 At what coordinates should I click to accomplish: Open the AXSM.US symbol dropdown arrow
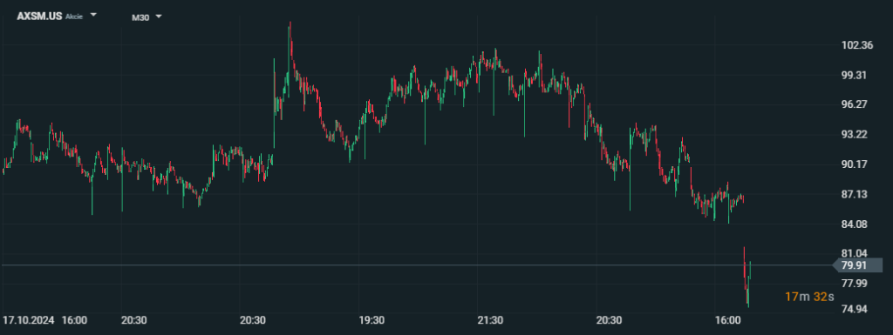pos(92,15)
